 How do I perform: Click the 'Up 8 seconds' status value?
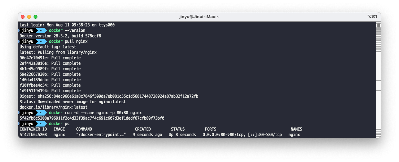tap(182, 135)
